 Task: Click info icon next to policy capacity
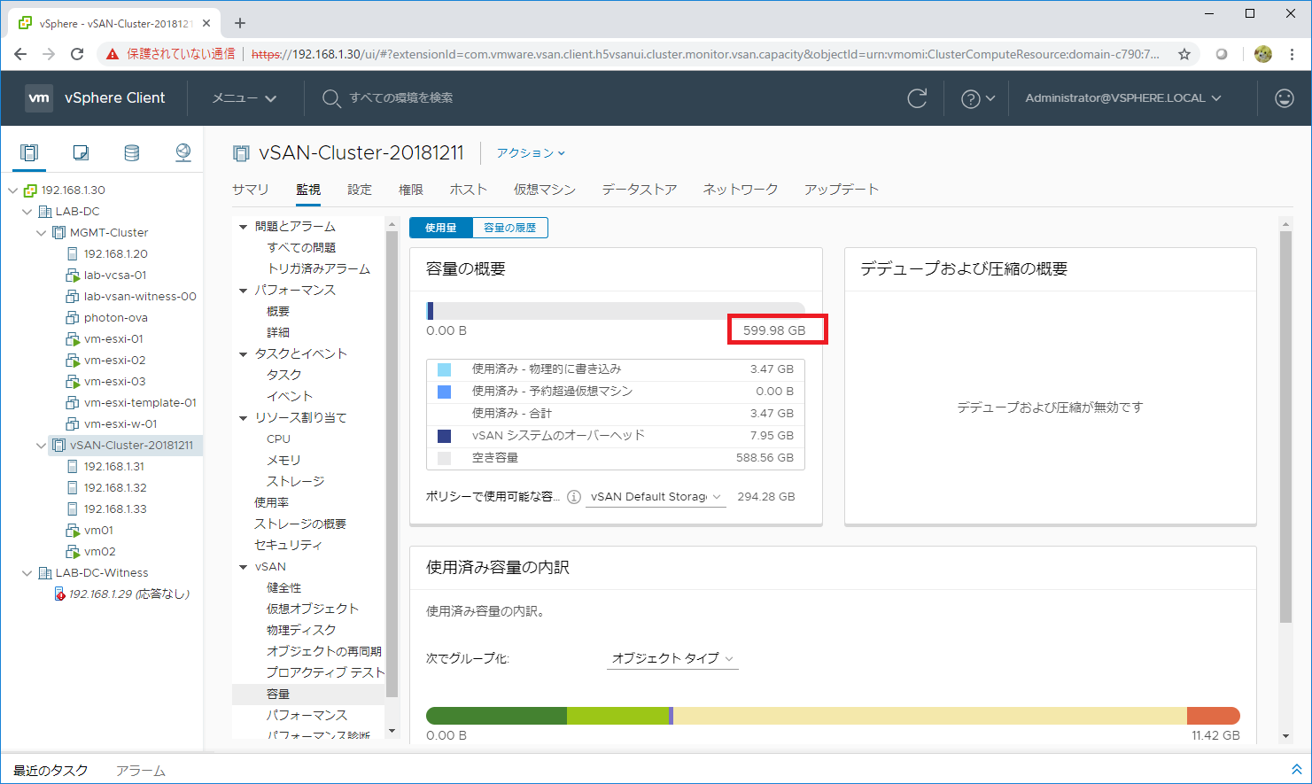pyautogui.click(x=574, y=497)
